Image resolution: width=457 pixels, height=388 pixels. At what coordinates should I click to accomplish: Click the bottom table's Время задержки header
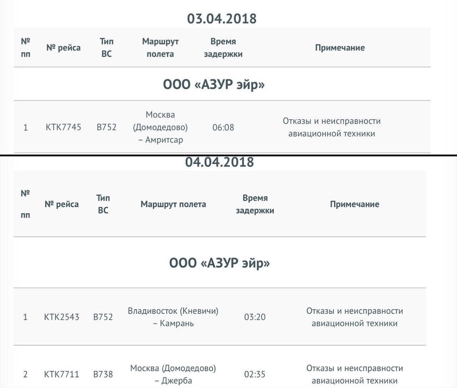(x=255, y=204)
